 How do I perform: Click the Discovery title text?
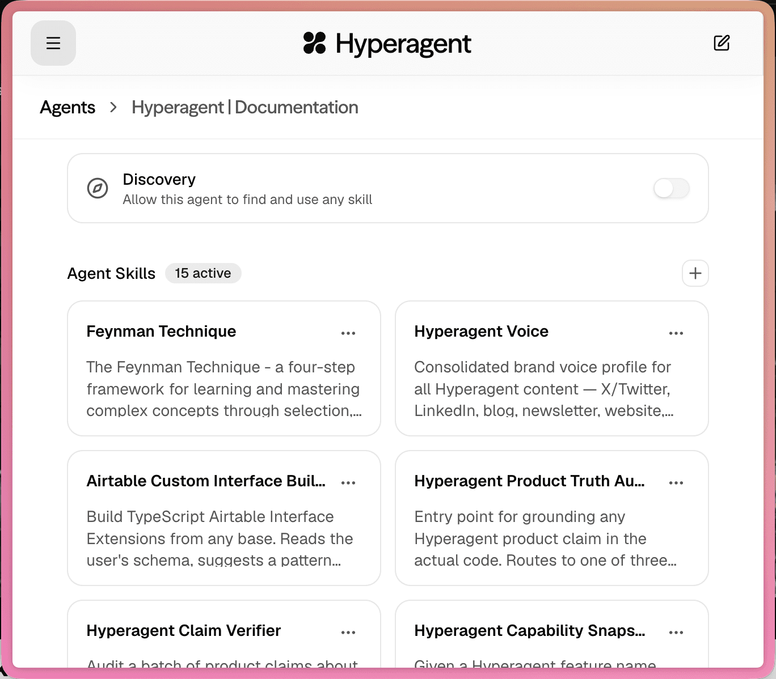point(159,179)
